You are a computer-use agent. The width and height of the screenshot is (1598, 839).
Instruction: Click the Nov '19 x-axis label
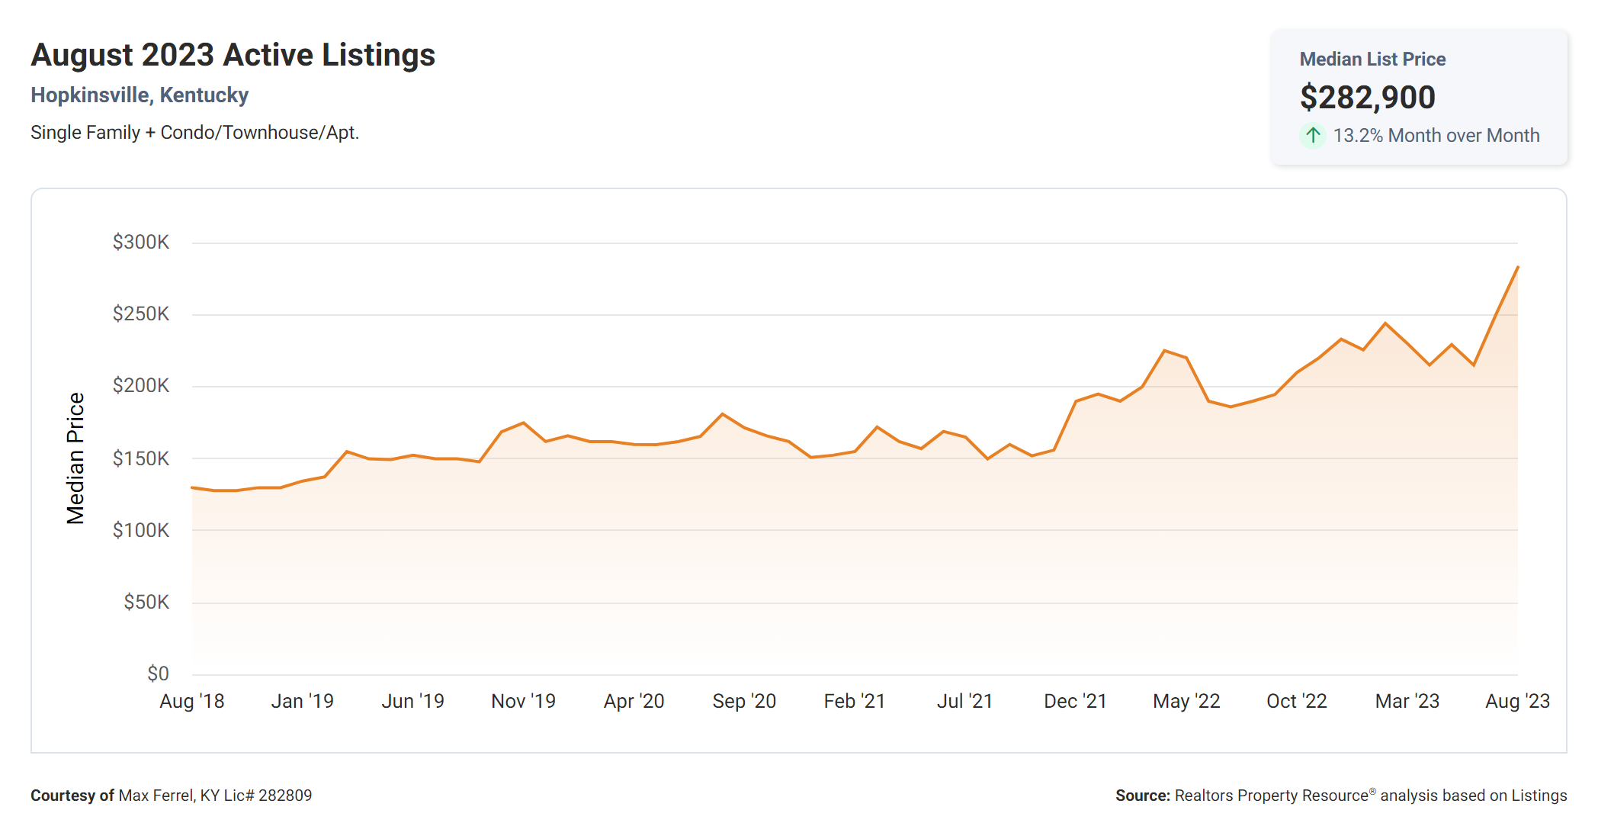[523, 702]
